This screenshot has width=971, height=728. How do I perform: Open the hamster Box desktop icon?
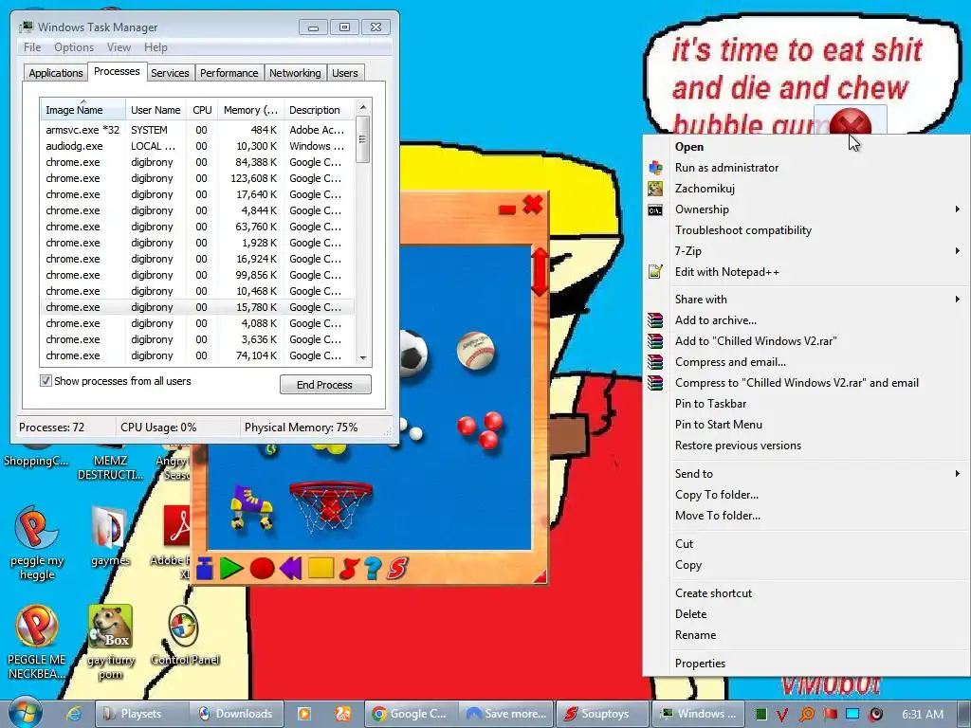(x=111, y=643)
